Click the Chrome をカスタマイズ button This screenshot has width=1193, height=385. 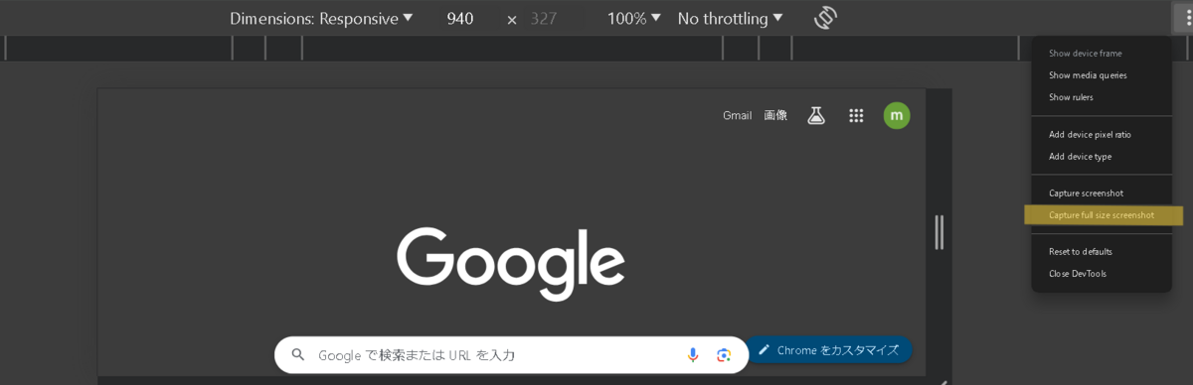point(829,350)
